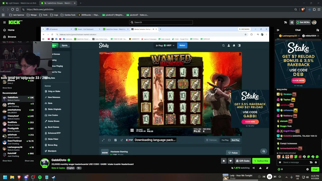The image size is (322, 181).
Task: Close the GabbiDoto Stream tab
Action: [x=74, y=3]
